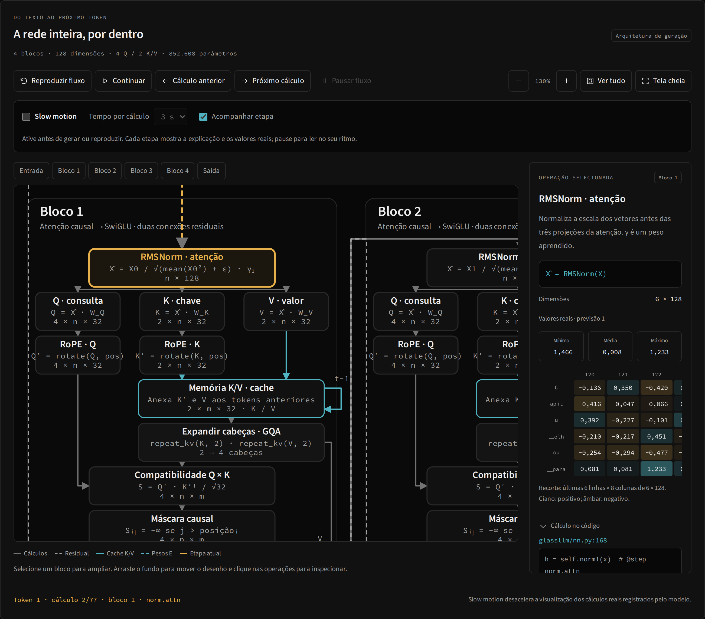
Task: Click the Reproduzir fluxo replay icon
Action: pyautogui.click(x=24, y=81)
